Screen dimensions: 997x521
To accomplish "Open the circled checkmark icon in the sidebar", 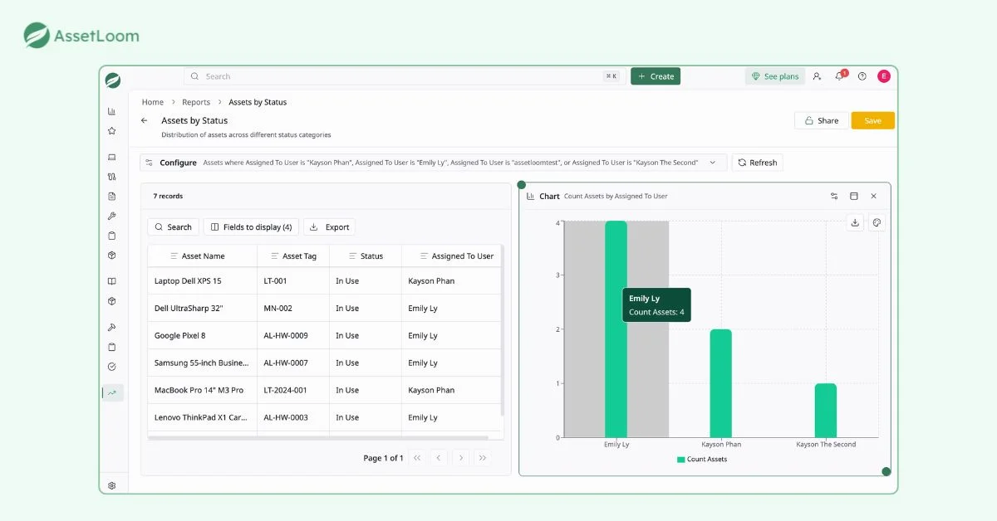I will (x=112, y=367).
